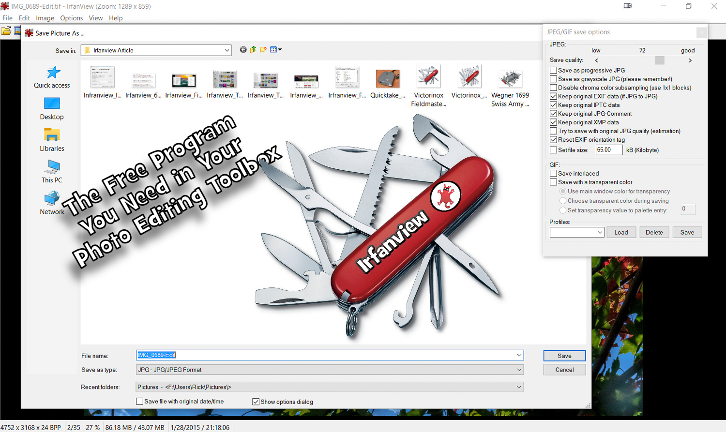Uncheck Keep original JPG-Comment
726x432 pixels.
point(553,114)
